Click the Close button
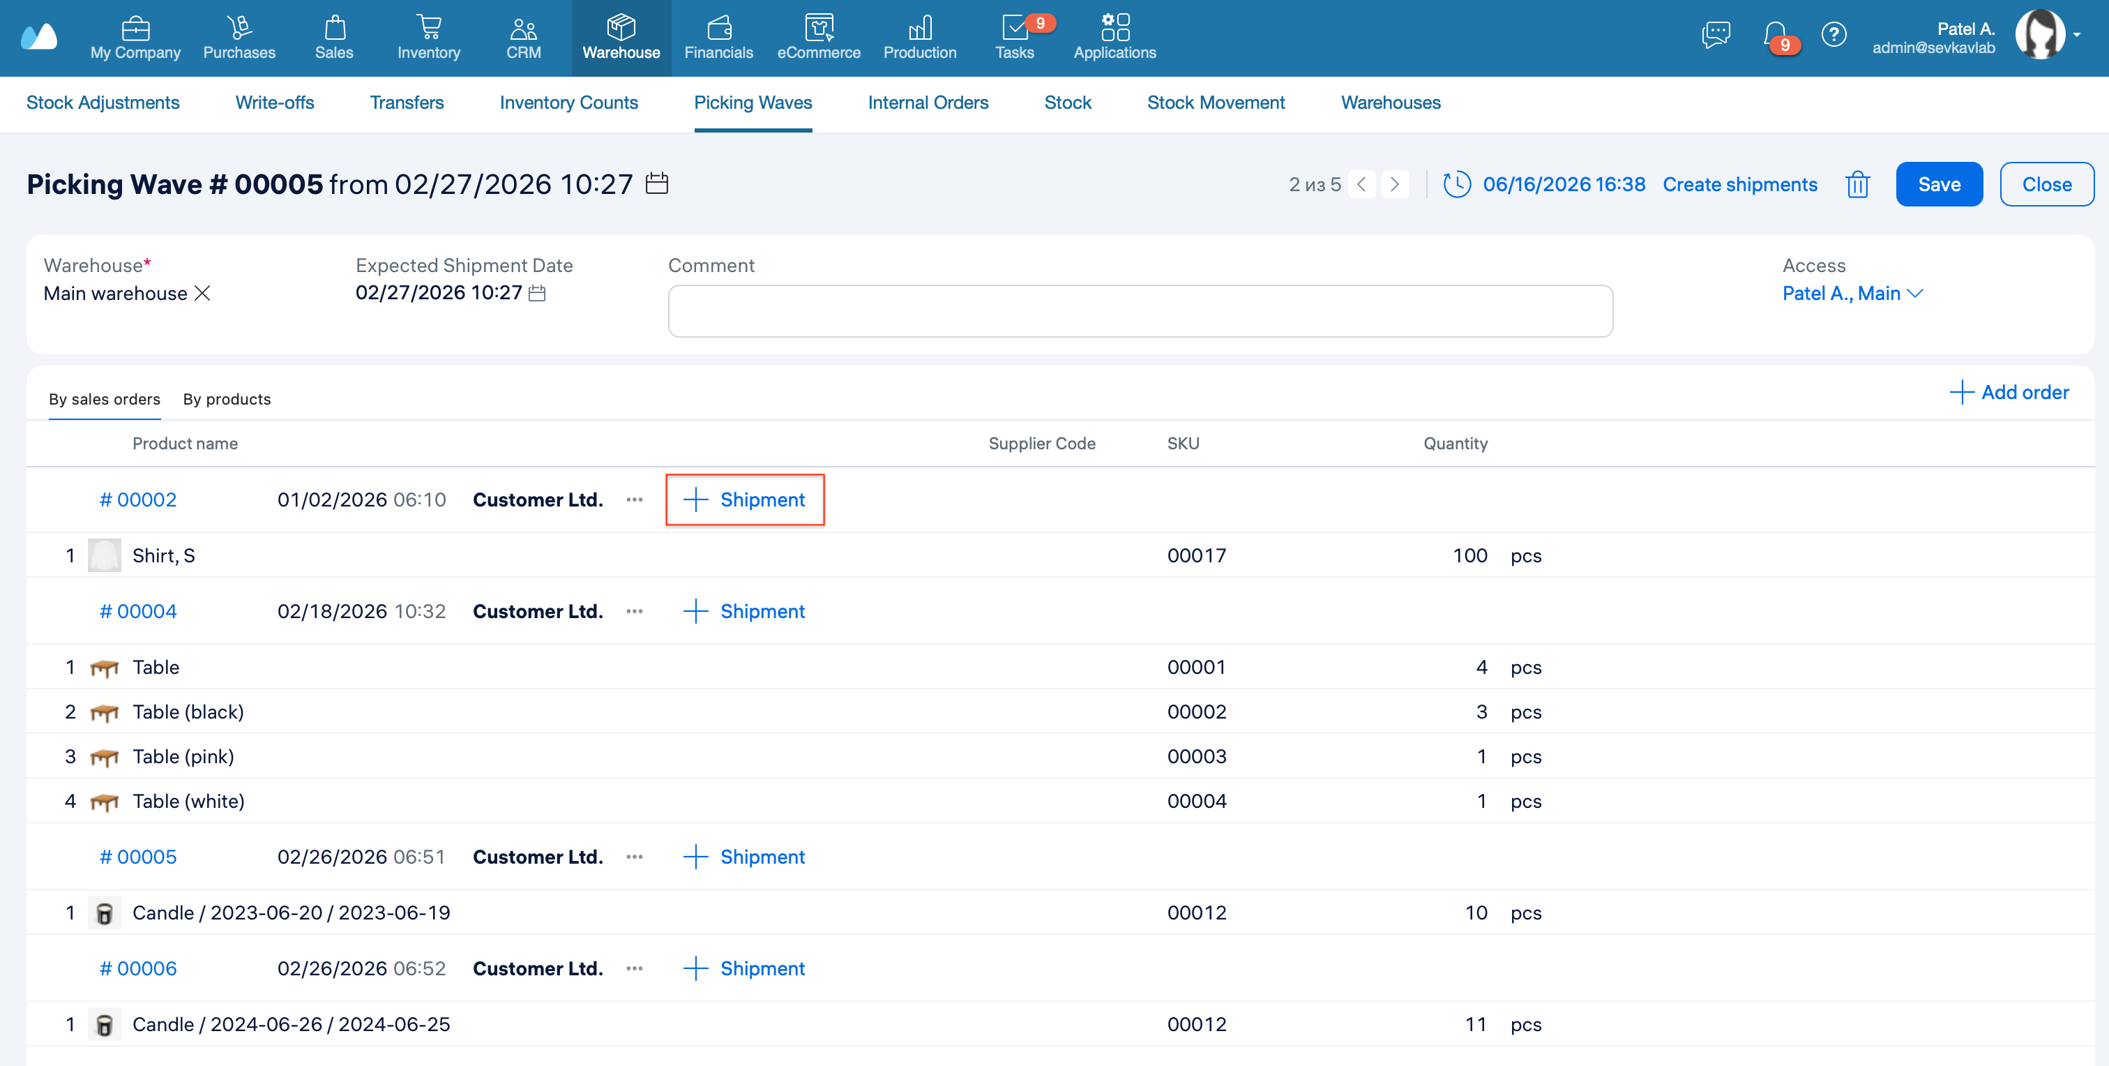 [2046, 184]
